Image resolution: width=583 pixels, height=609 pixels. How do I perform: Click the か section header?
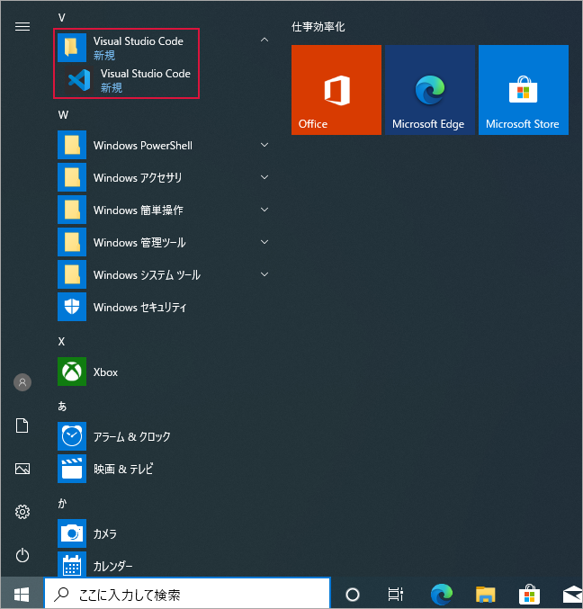62,504
